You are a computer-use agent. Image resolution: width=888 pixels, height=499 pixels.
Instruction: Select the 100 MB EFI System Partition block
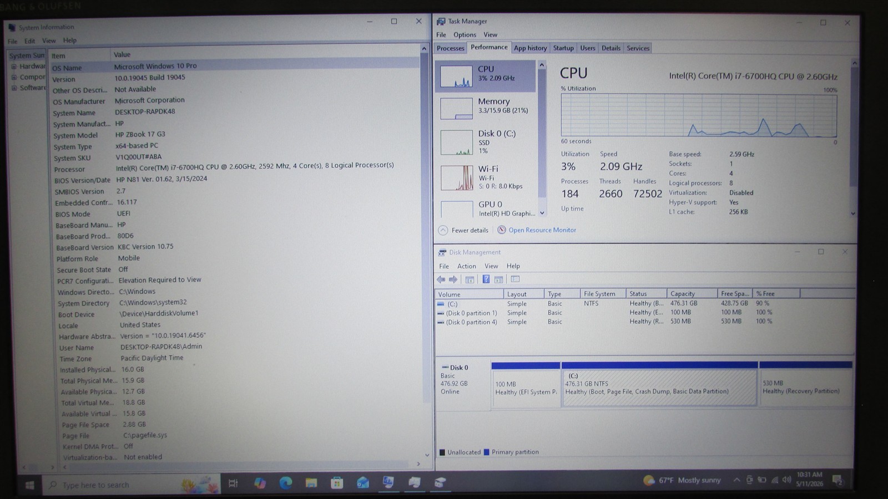(526, 385)
